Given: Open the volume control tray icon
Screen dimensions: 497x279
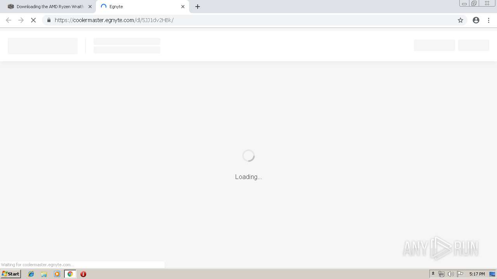Looking at the screenshot, I should 451,274.
